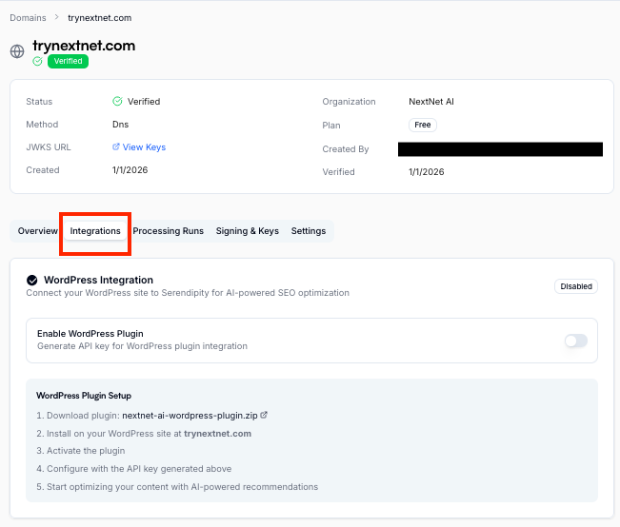
Task: Click the breadcrumb chevron separator after Domains
Action: (x=56, y=17)
